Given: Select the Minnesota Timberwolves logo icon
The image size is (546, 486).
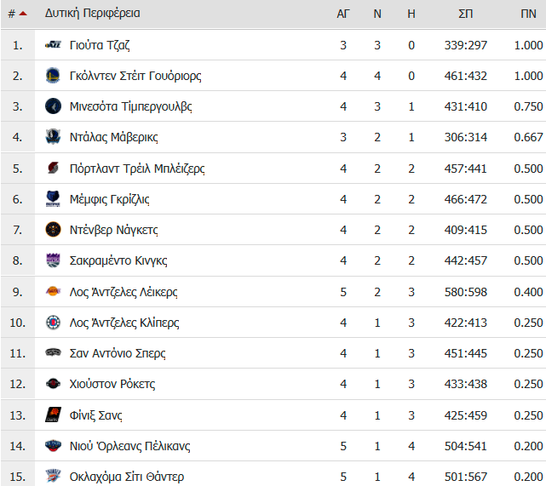Looking at the screenshot, I should pos(53,106).
